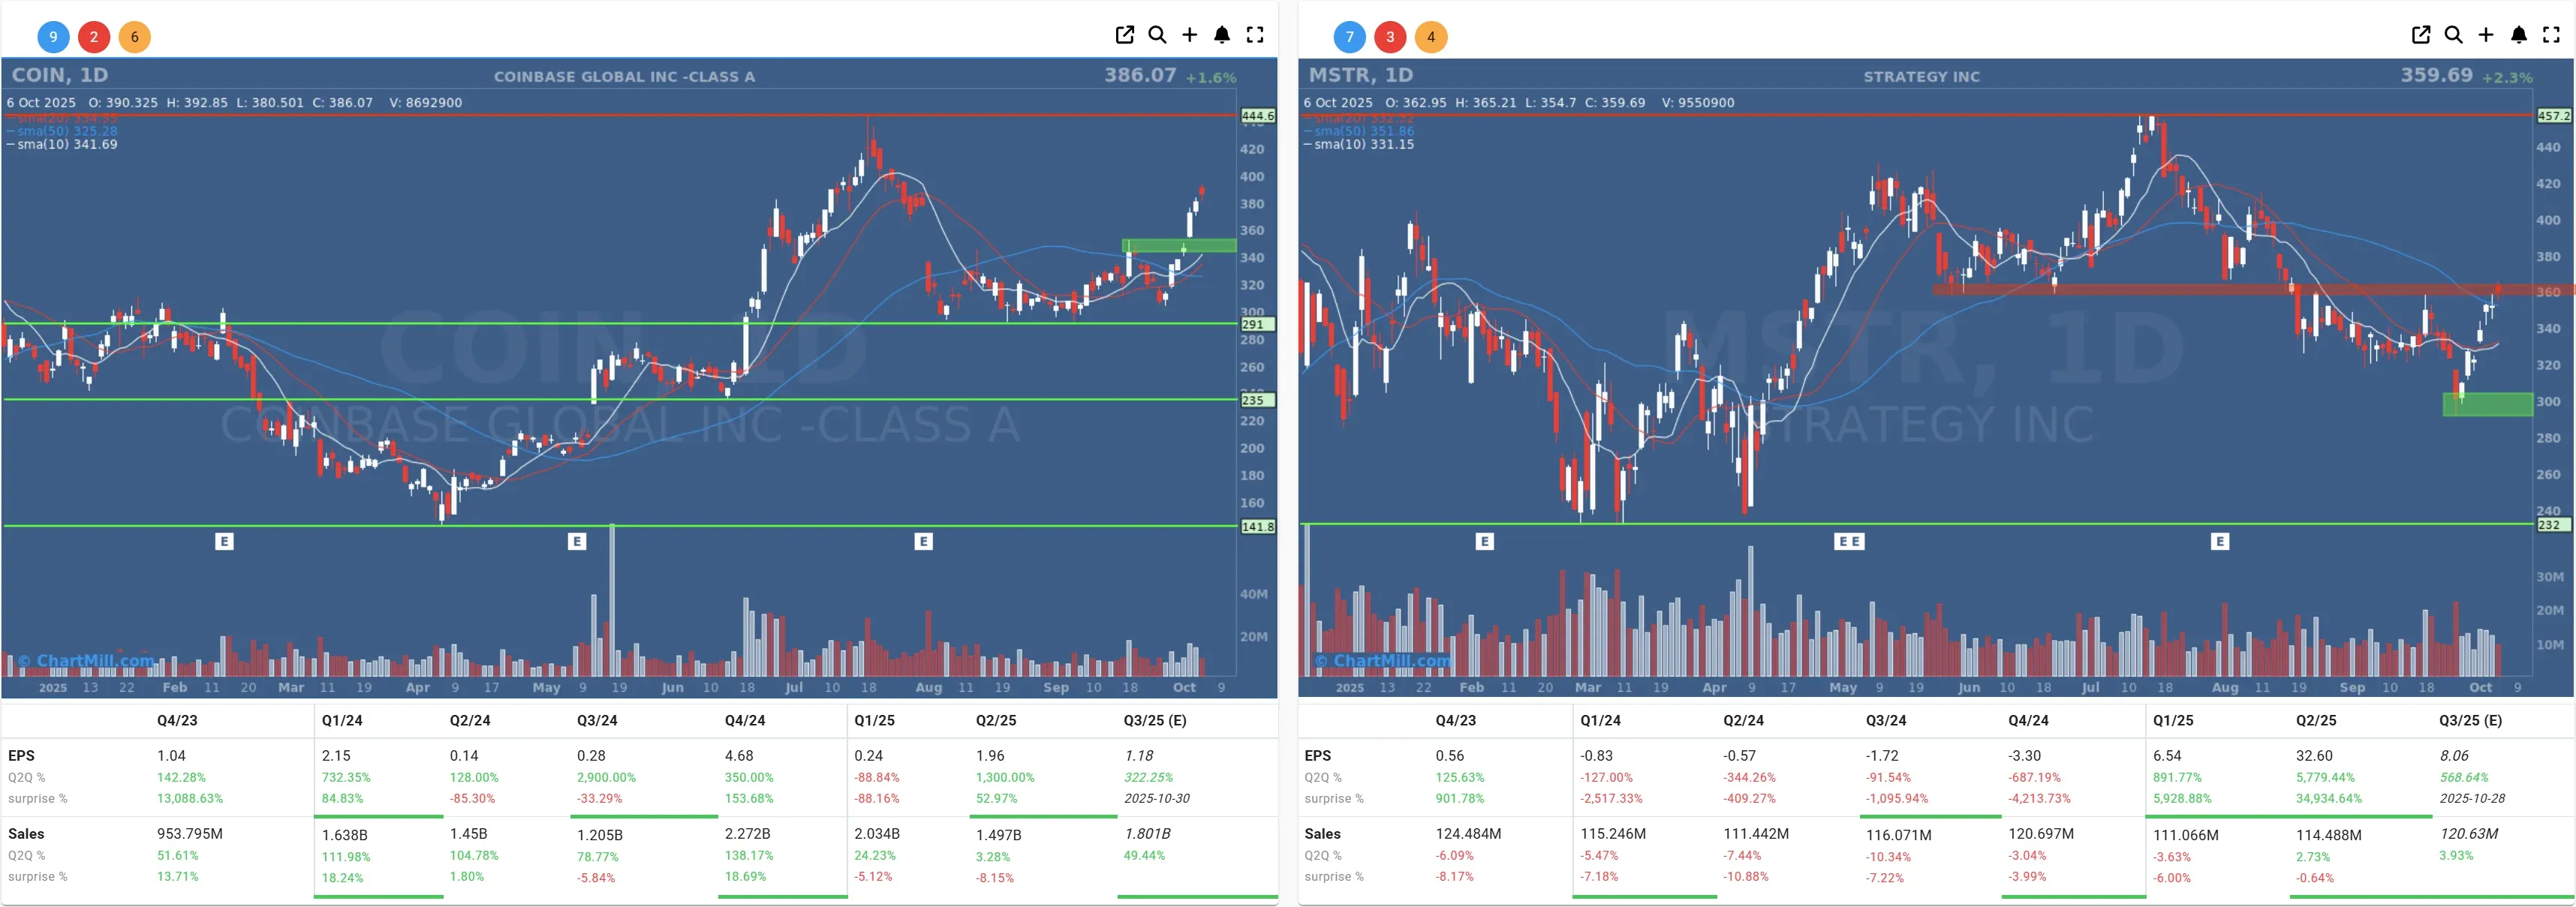
Task: Expand COIN chart to fullscreen
Action: pos(1255,35)
